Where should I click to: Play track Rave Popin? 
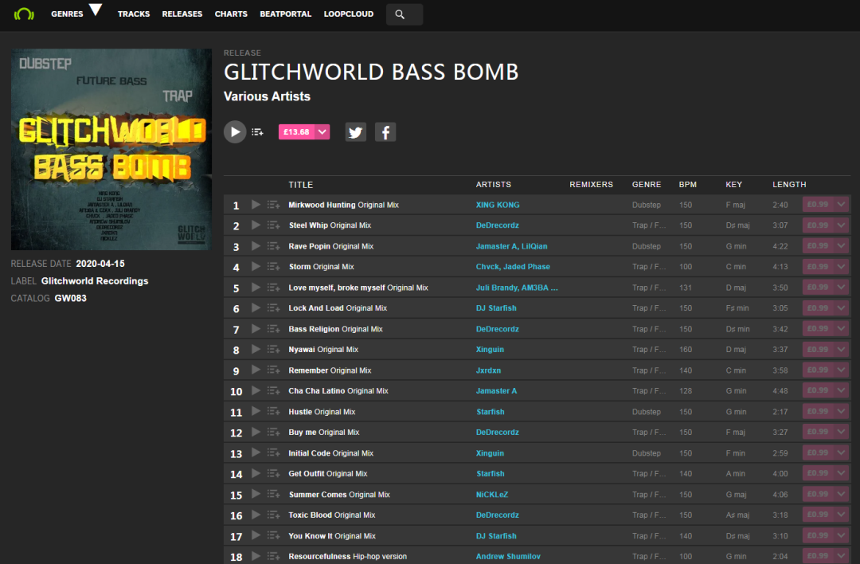click(256, 246)
